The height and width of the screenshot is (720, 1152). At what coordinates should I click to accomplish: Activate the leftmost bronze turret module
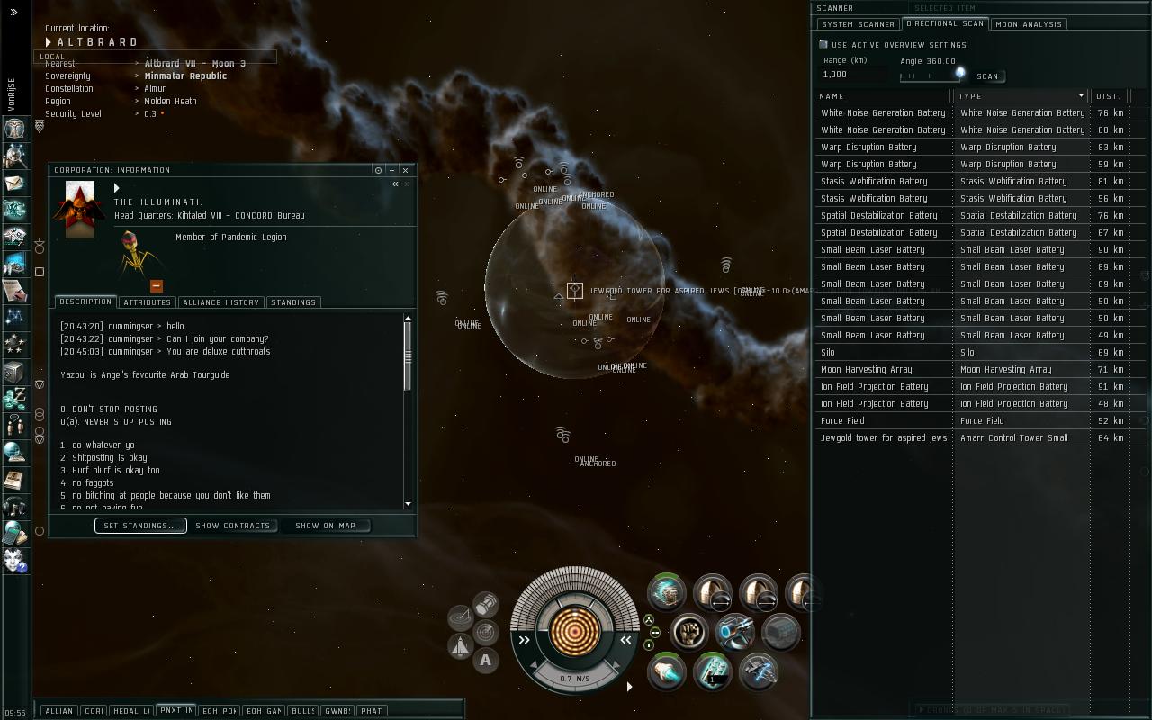(713, 593)
